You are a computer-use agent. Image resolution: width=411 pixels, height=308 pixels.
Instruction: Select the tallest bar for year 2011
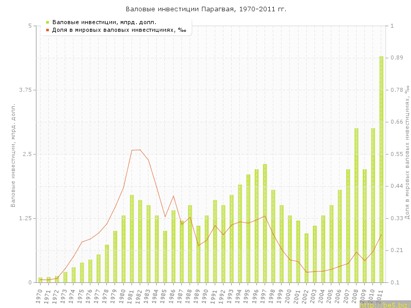point(382,169)
